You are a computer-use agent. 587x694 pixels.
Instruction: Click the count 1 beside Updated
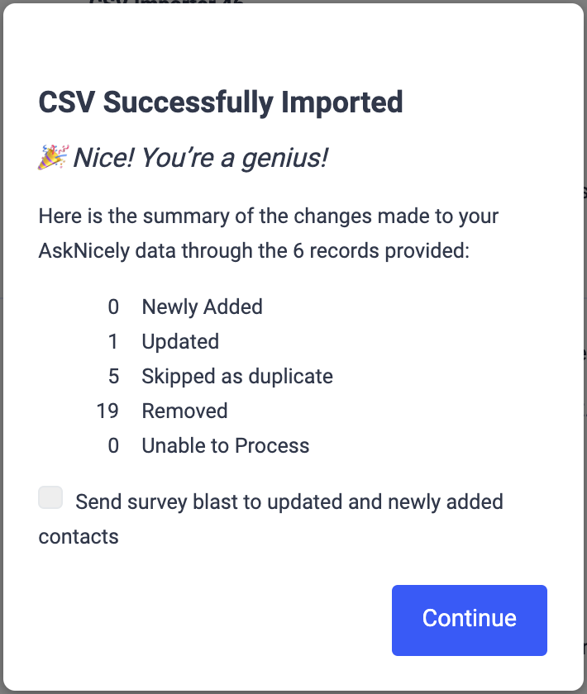click(113, 342)
